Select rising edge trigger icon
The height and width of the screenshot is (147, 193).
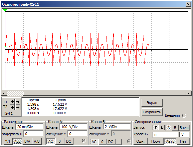click(156, 128)
